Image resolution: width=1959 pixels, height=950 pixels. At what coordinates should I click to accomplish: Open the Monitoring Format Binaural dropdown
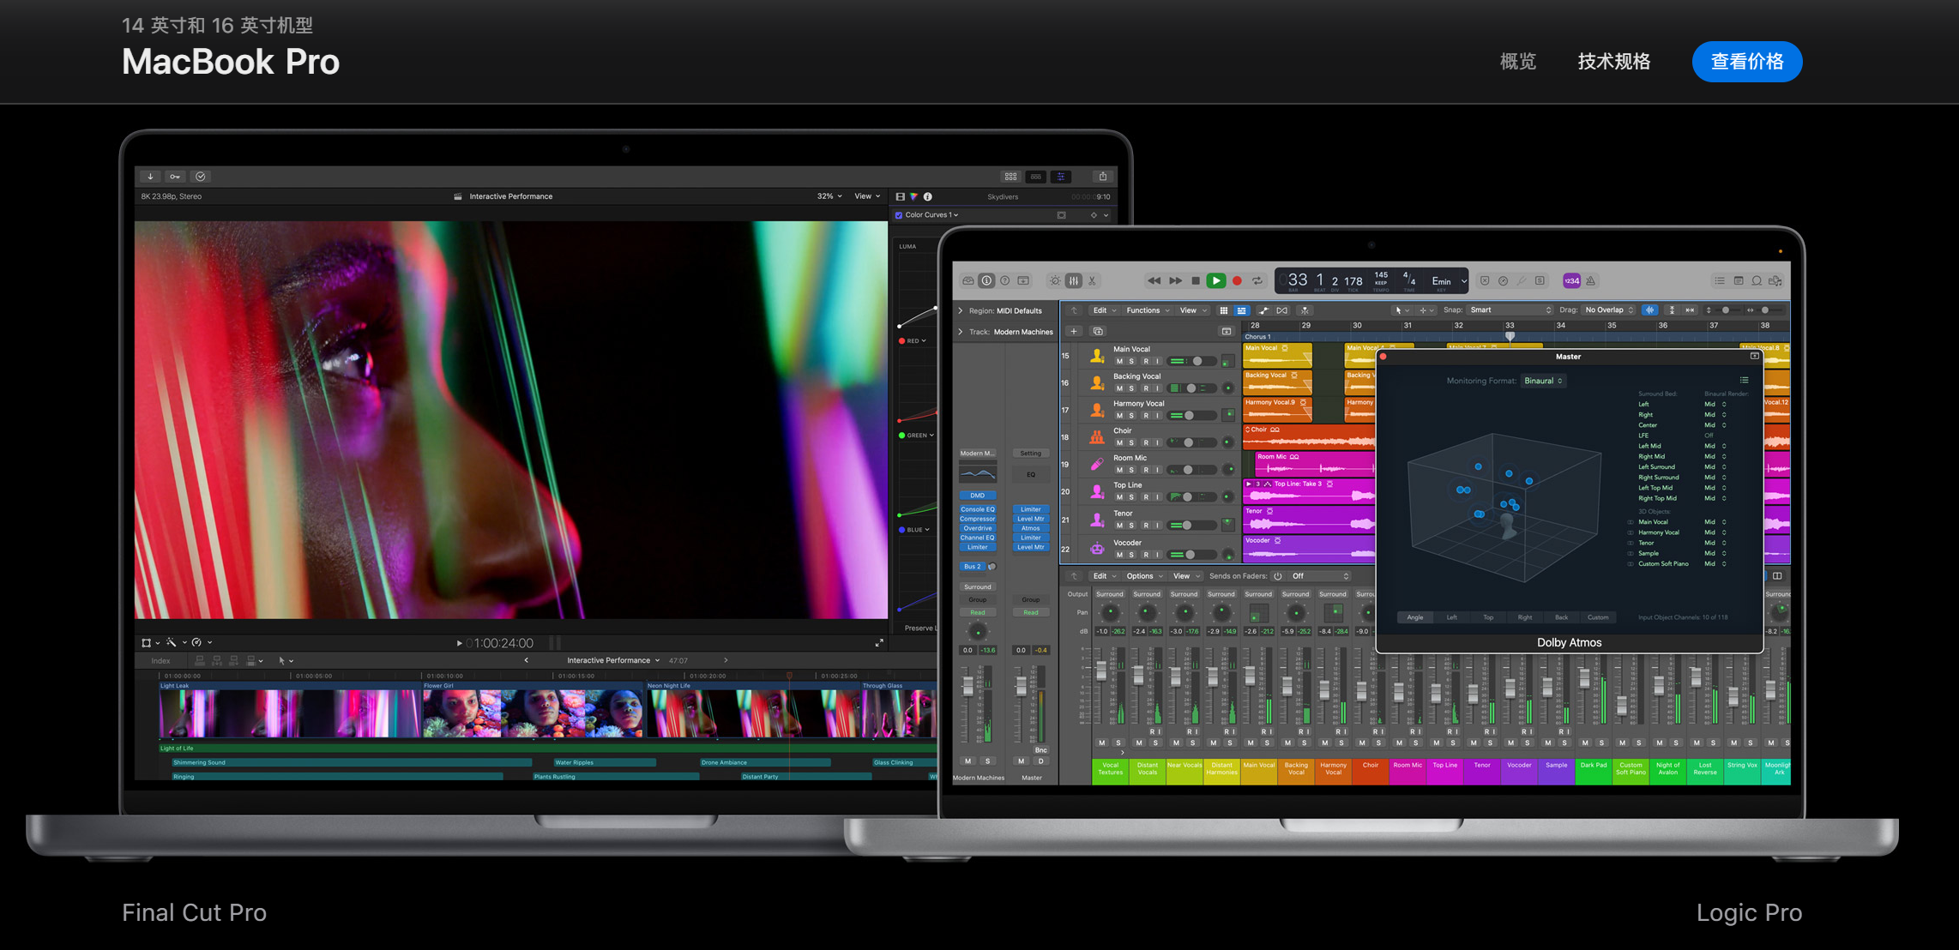[x=1543, y=382]
